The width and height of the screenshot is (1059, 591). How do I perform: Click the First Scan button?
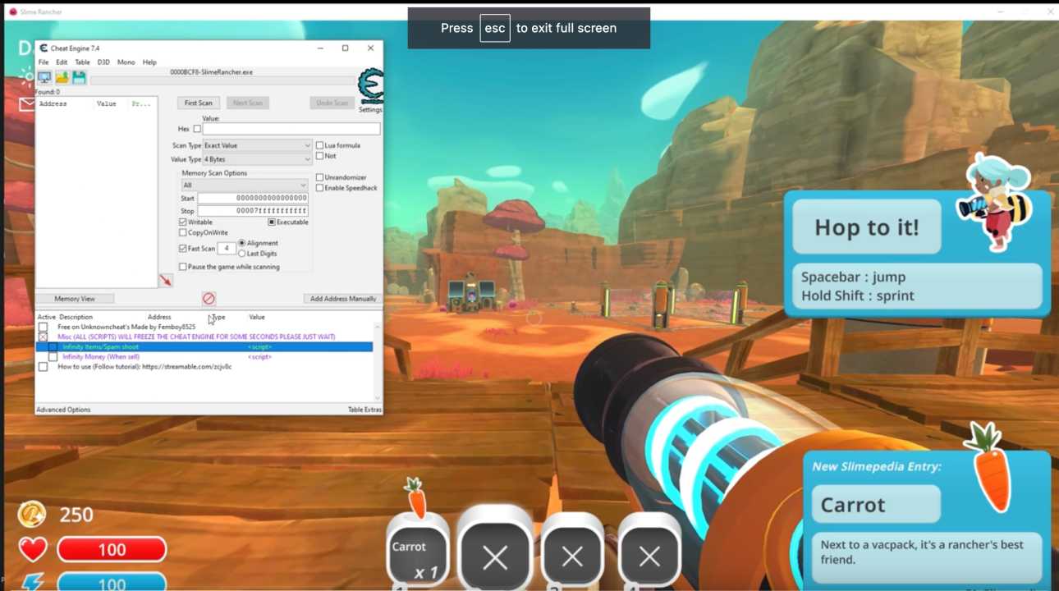coord(199,103)
